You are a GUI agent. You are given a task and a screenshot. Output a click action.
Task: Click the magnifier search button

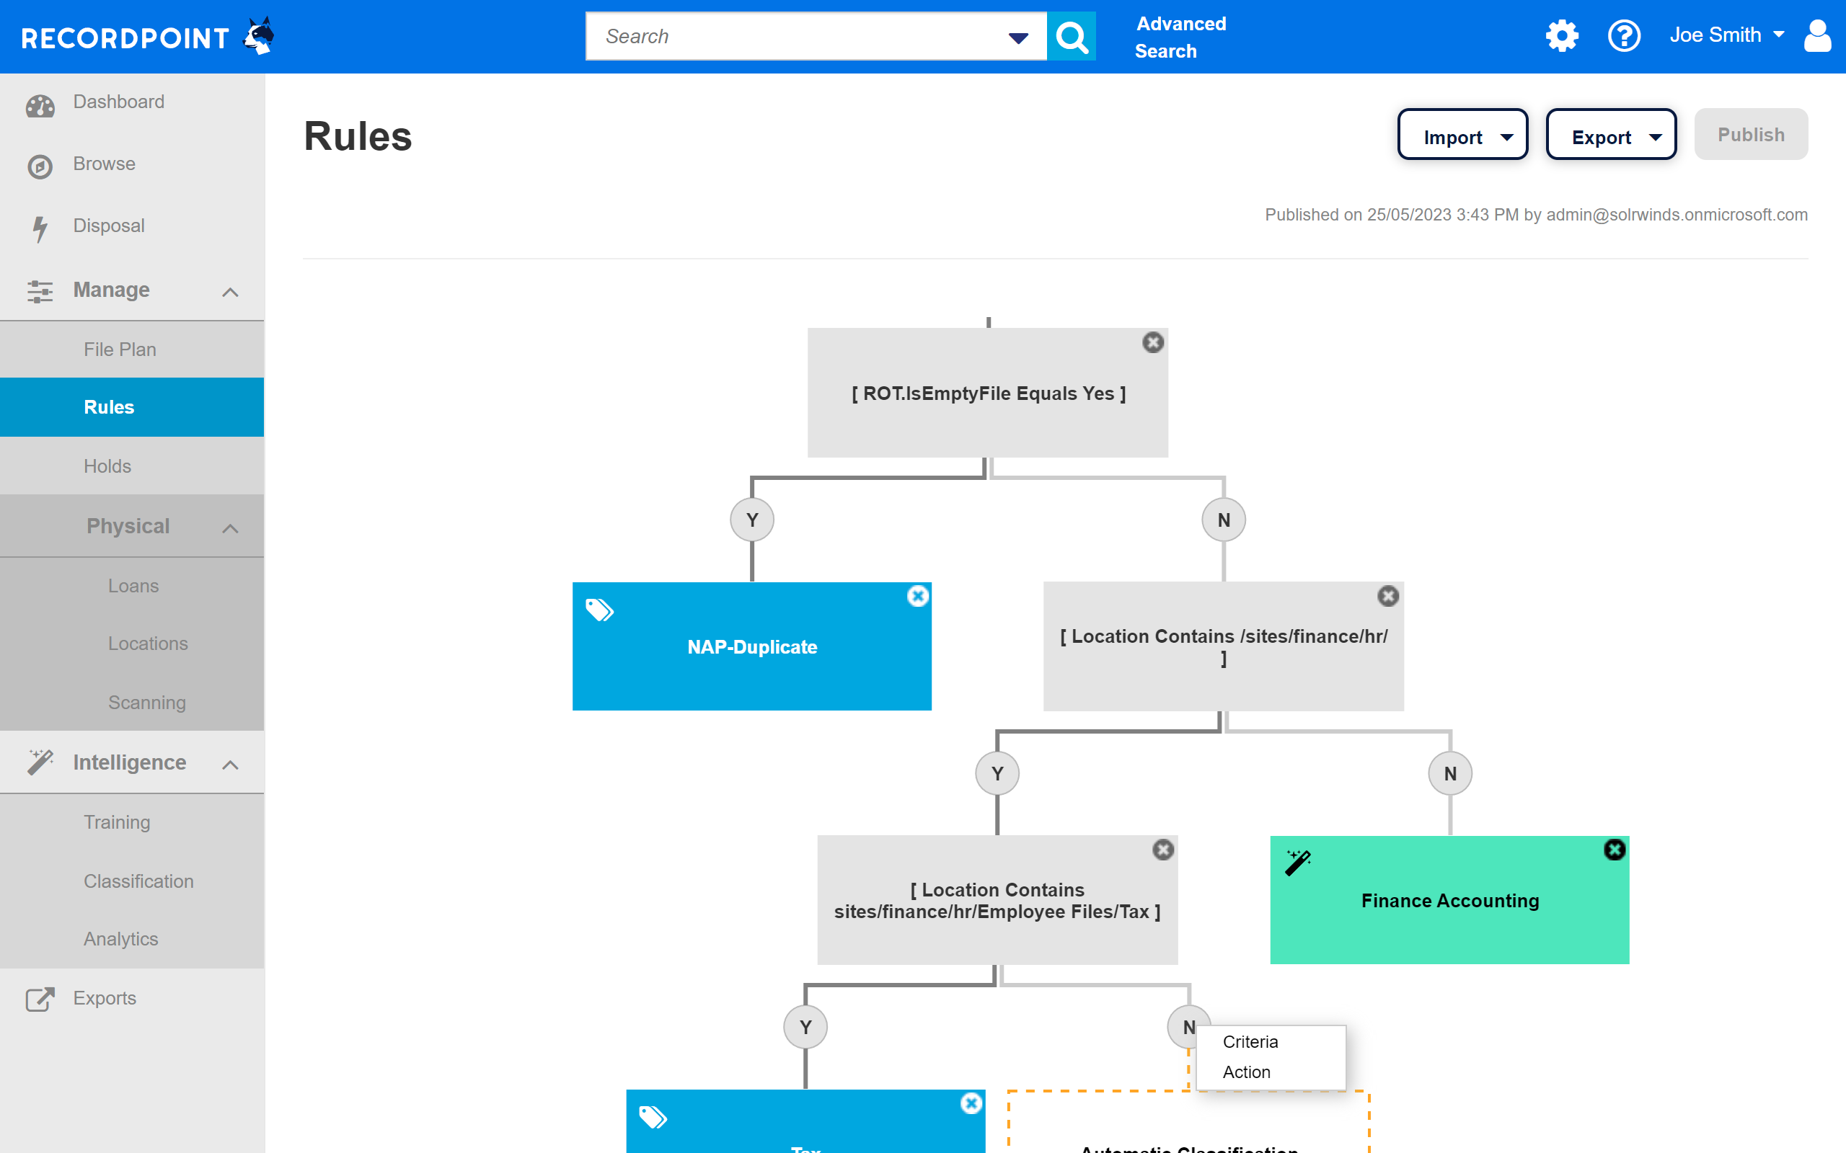1071,36
